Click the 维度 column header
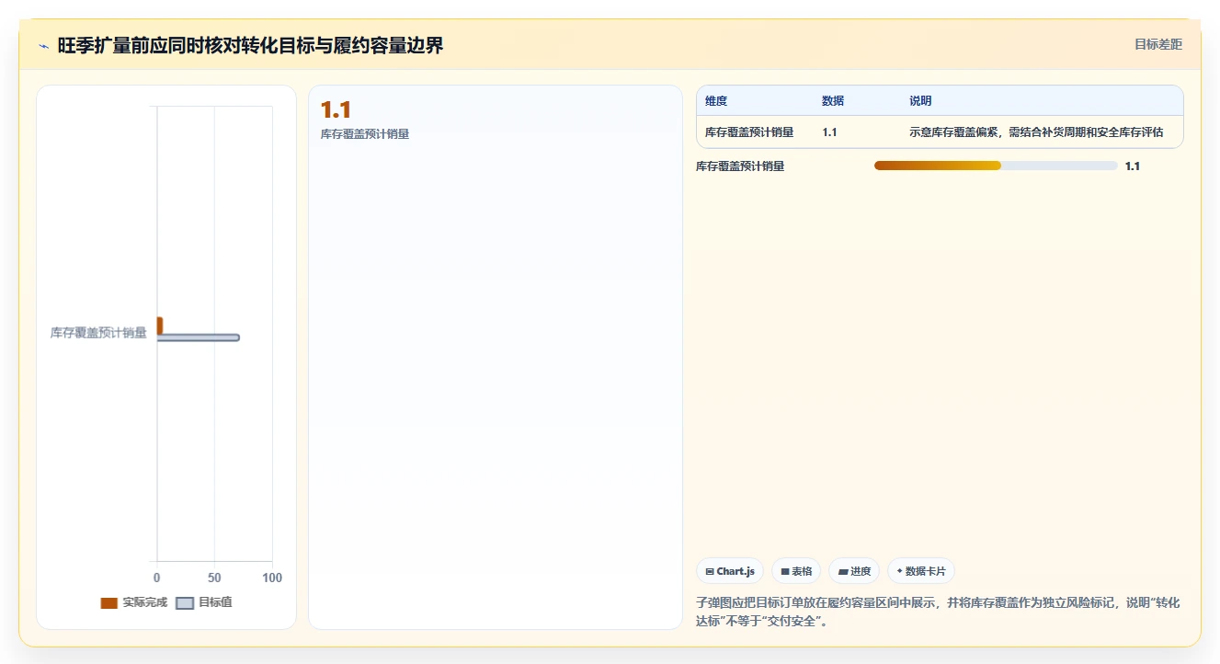This screenshot has height=664, width=1220. [x=716, y=101]
